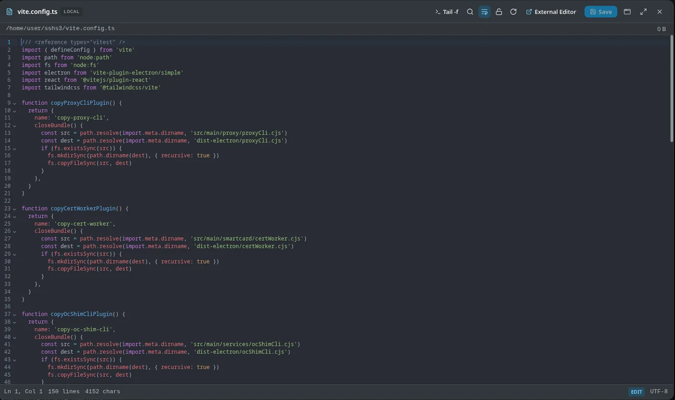Click copyOcShimCliPlugin function name
Screen dimensions: 675x400
click(81, 314)
